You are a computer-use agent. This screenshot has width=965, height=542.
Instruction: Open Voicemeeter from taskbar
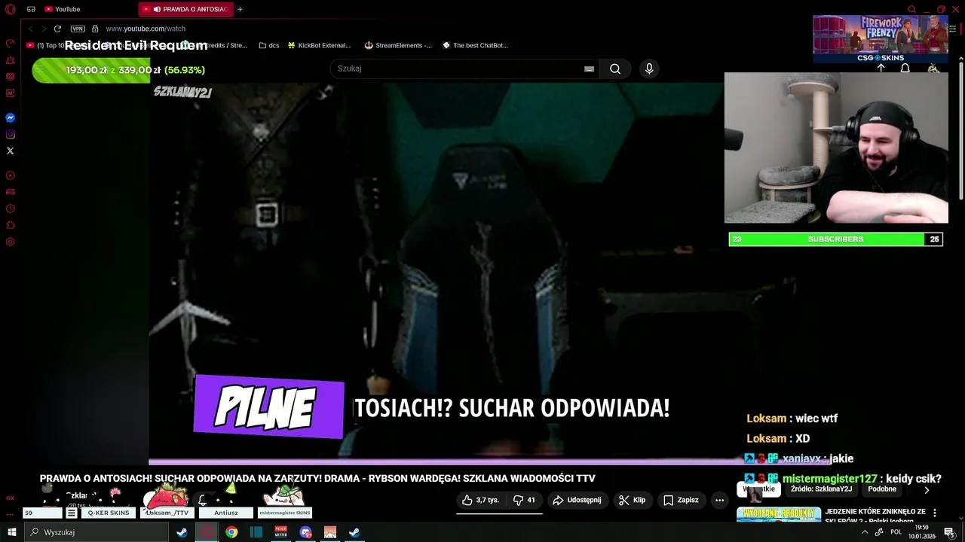pyautogui.click(x=281, y=532)
